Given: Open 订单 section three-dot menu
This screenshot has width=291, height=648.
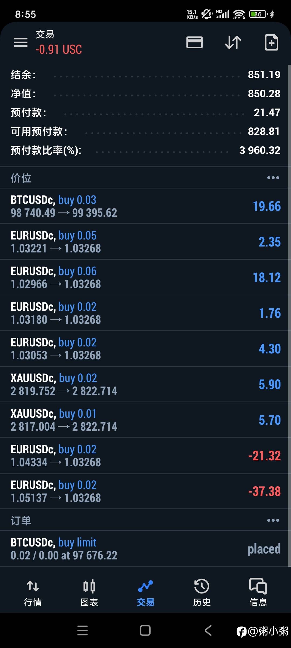Looking at the screenshot, I should click(x=273, y=520).
